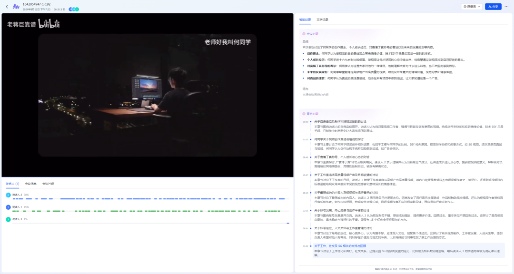This screenshot has width=514, height=274.
Task: Switch to the 智能纪要 tab
Action: click(x=305, y=20)
